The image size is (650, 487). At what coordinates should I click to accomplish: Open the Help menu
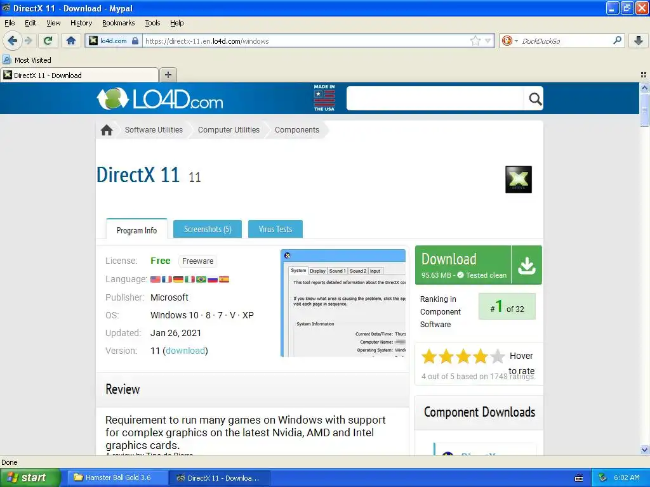point(176,23)
